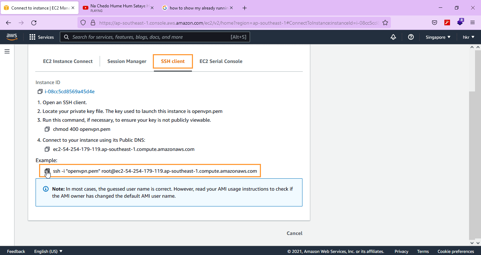Viewport: 481px width, 255px height.
Task: Open the red extension icon in toolbar
Action: [447, 23]
